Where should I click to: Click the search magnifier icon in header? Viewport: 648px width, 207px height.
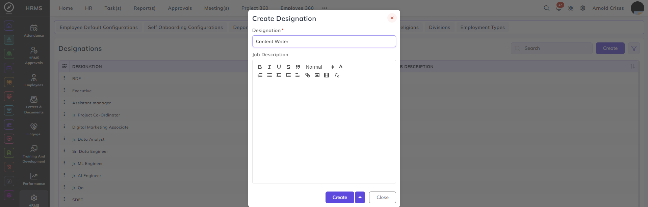[546, 8]
